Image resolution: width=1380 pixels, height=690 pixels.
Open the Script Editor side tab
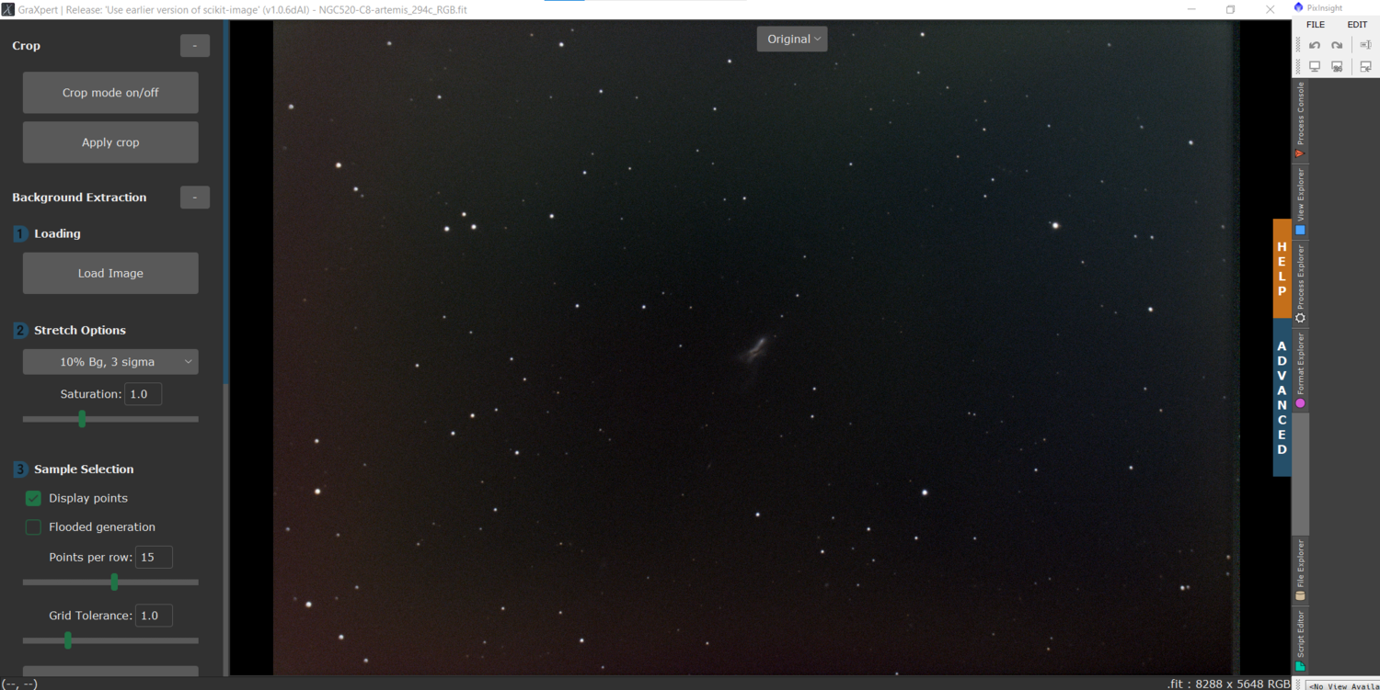[1300, 640]
